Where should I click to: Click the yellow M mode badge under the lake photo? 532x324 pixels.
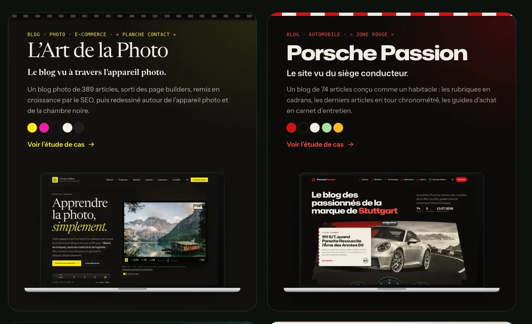[x=126, y=260]
